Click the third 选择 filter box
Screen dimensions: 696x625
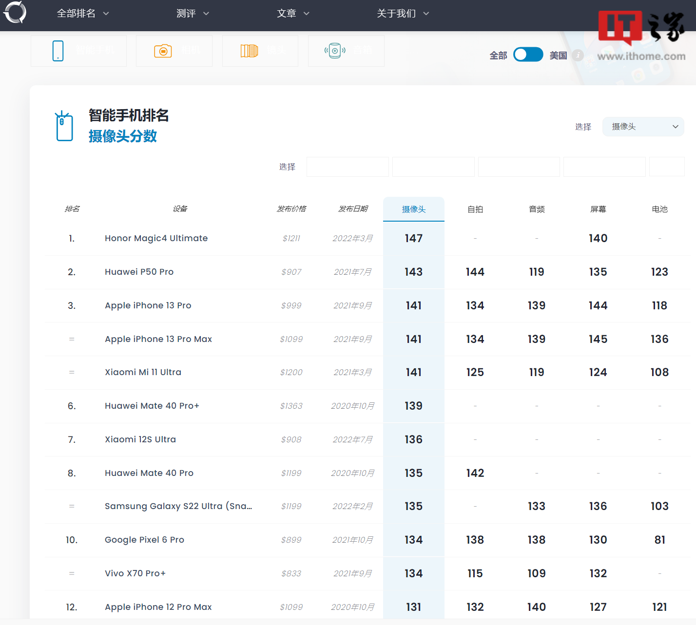pyautogui.click(x=519, y=167)
